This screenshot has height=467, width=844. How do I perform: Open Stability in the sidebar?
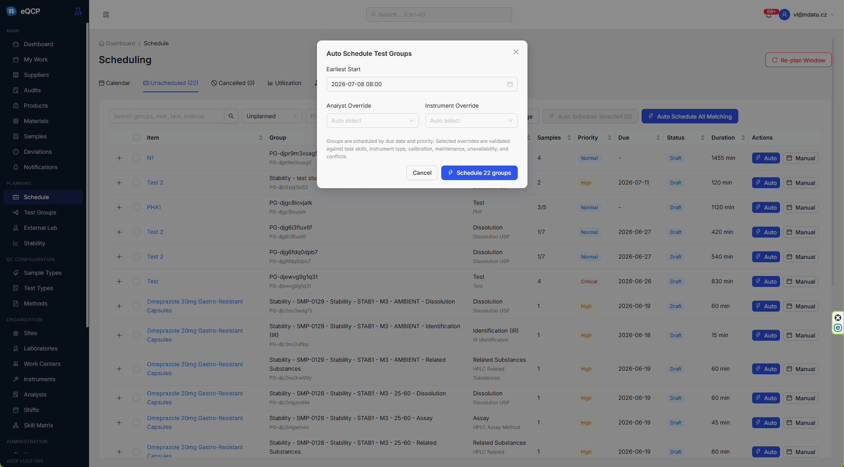click(x=34, y=243)
